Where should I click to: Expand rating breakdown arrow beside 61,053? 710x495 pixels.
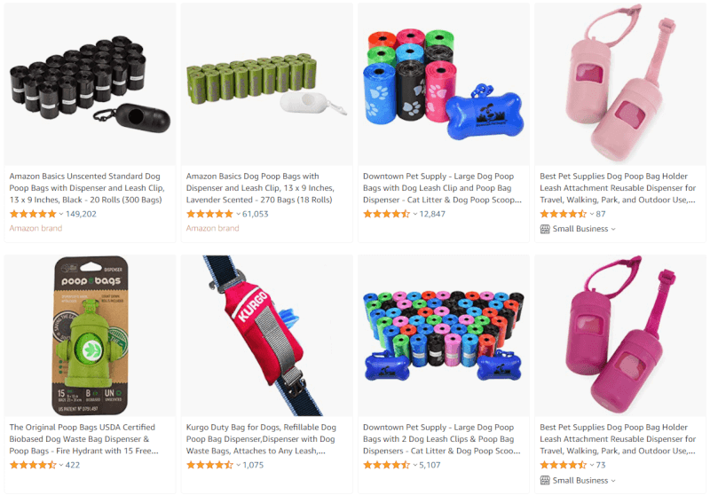click(x=238, y=214)
